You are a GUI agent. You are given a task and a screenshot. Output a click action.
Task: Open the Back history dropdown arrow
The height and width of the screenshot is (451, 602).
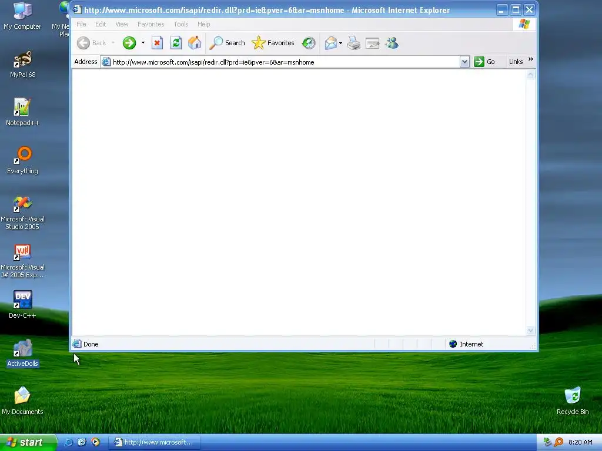[x=113, y=43]
